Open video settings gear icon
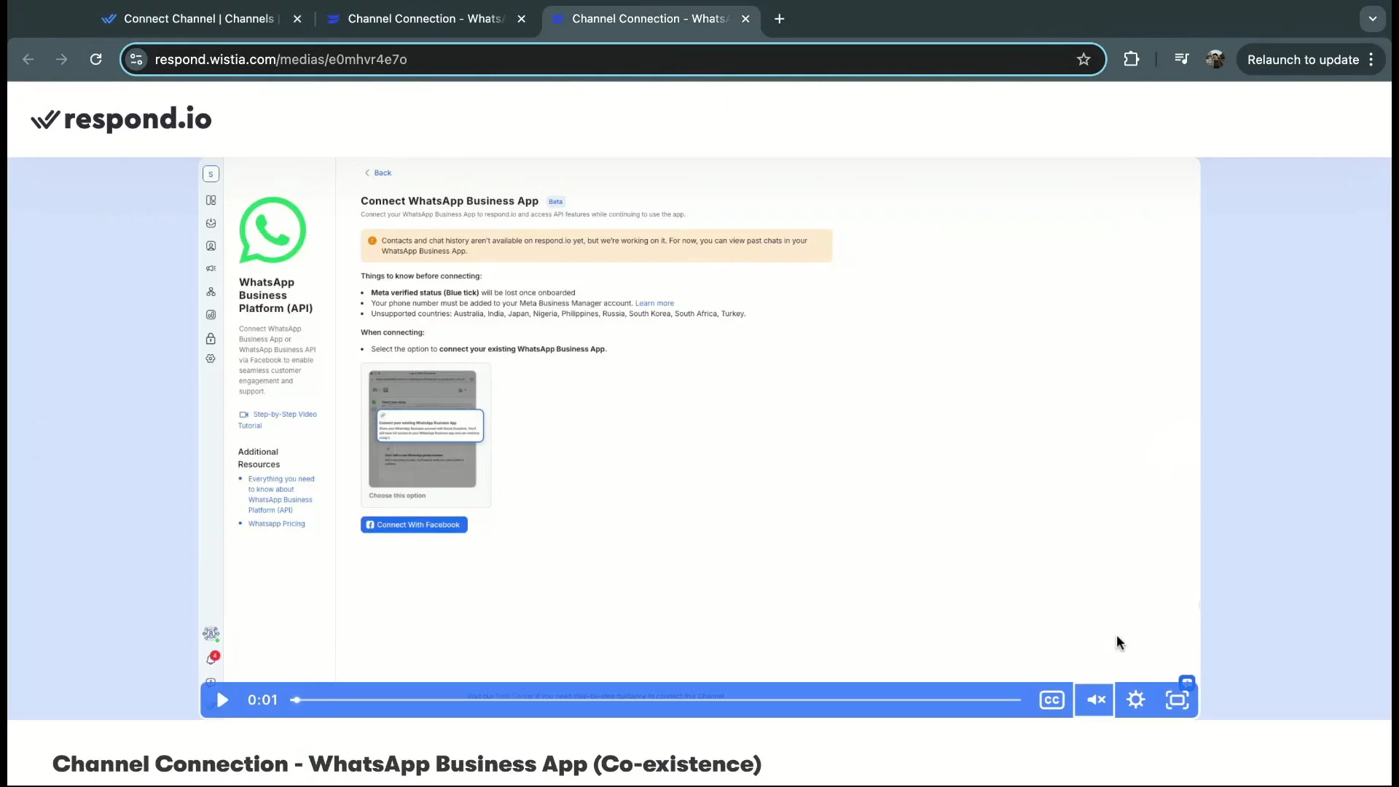Image resolution: width=1399 pixels, height=787 pixels. 1135,700
